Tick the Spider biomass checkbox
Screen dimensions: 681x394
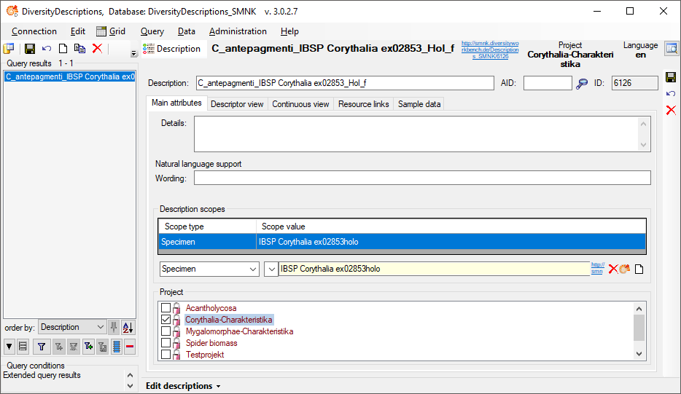166,343
